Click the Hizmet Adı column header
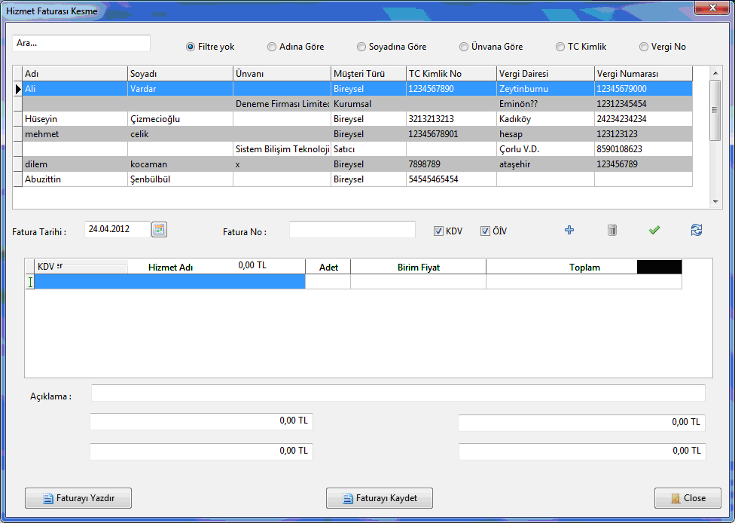The height and width of the screenshot is (523, 735). click(x=170, y=267)
